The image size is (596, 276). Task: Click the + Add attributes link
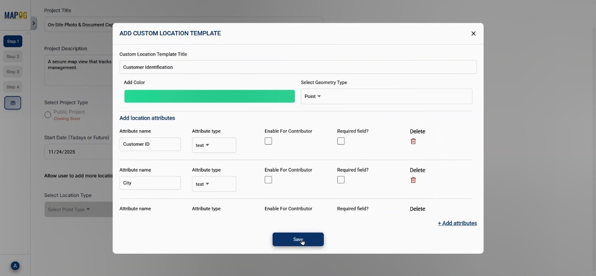tap(457, 223)
